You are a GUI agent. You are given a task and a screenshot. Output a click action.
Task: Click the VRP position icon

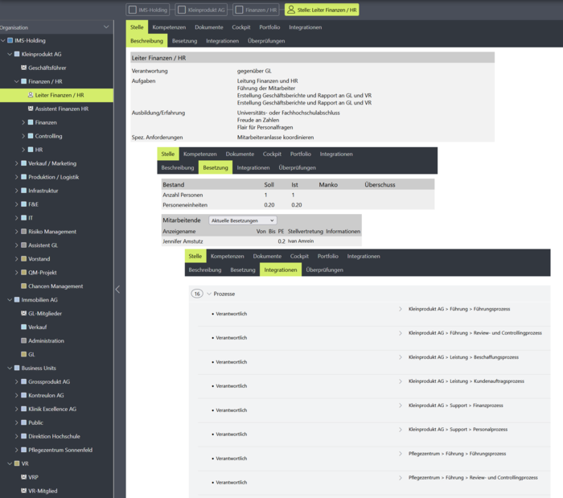tap(23, 477)
